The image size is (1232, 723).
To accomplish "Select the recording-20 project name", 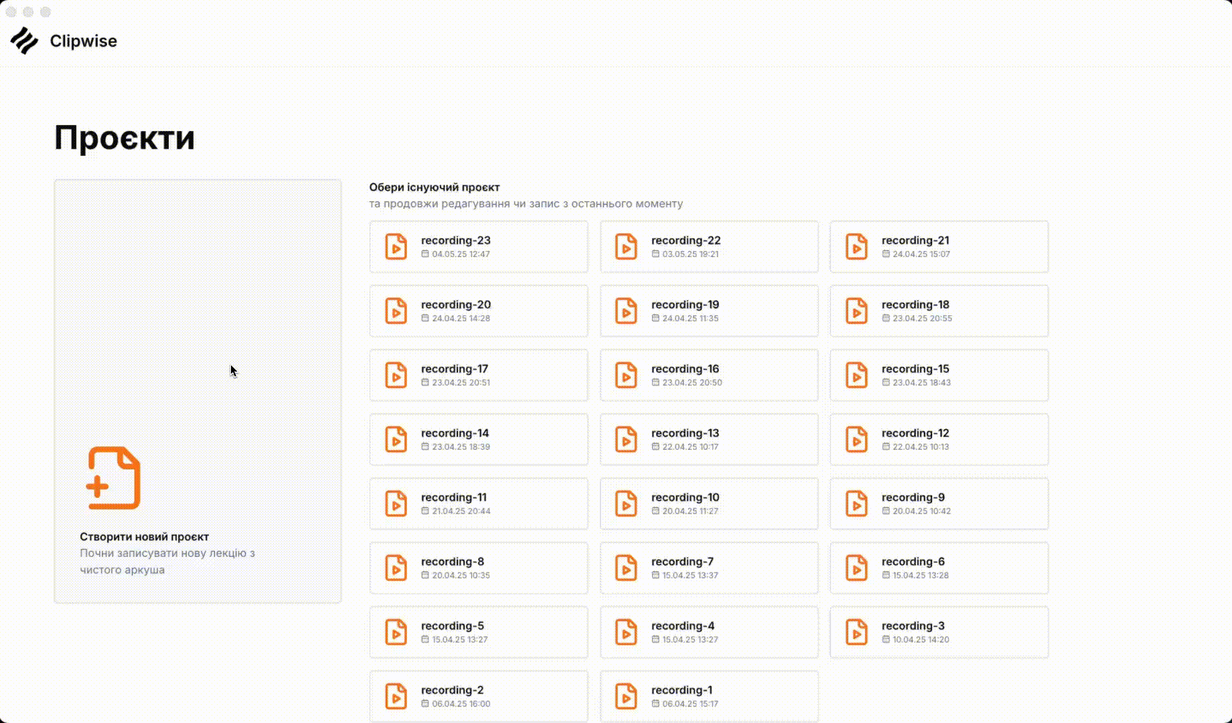I will pyautogui.click(x=456, y=305).
